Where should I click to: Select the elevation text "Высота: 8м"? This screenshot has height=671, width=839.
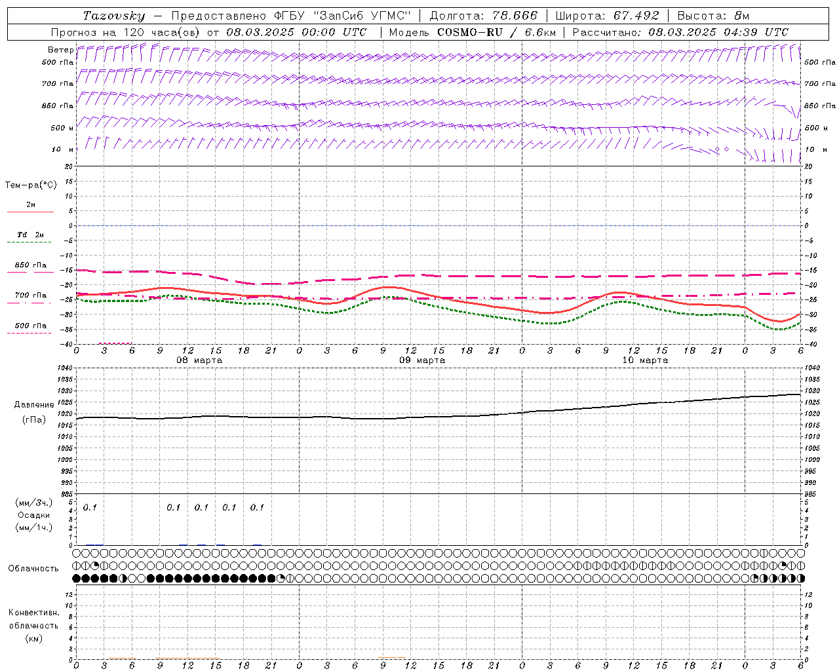click(713, 16)
